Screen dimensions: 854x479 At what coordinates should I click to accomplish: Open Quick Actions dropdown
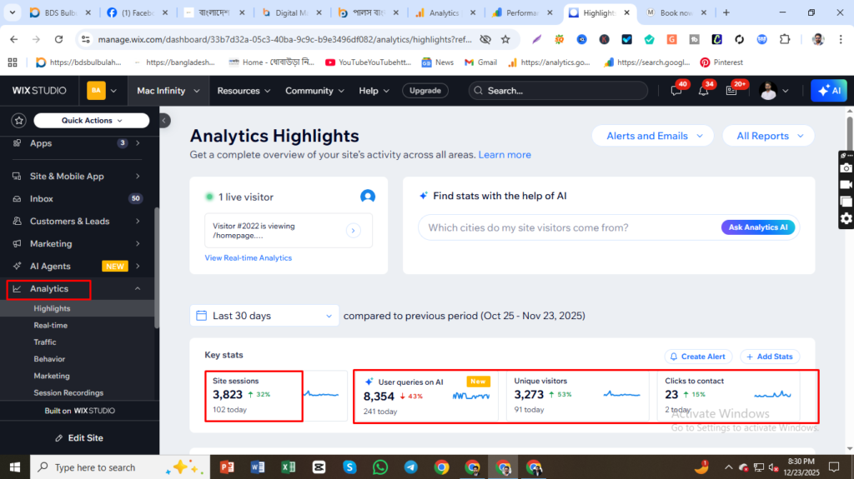pos(92,120)
